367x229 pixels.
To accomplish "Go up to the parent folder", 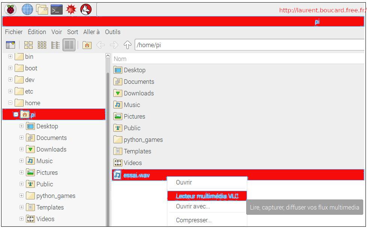I will point(128,45).
